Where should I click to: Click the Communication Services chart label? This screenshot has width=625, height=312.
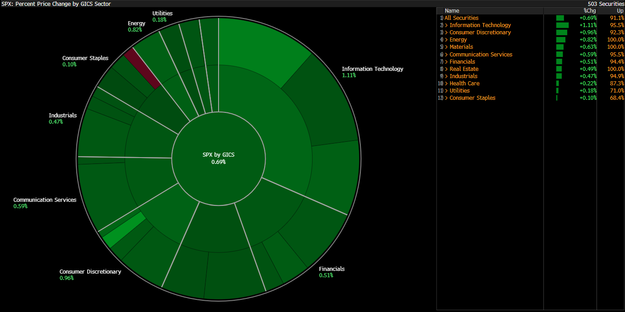(45, 200)
